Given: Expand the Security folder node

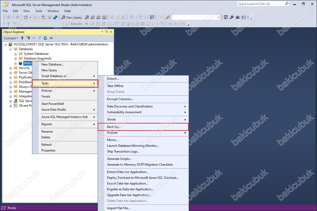Looking at the screenshot, I should coord(11,68).
